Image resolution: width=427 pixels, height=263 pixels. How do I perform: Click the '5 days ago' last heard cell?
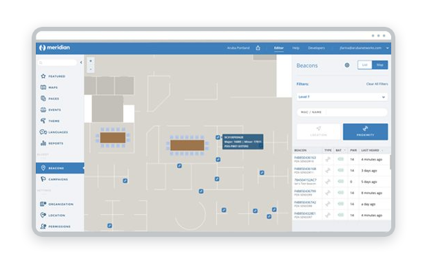(369, 182)
